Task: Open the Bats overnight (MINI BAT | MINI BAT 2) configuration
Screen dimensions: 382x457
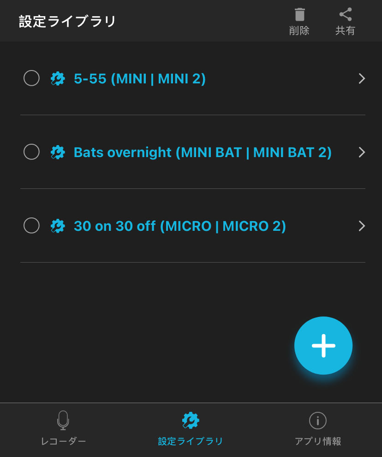Action: (x=203, y=152)
